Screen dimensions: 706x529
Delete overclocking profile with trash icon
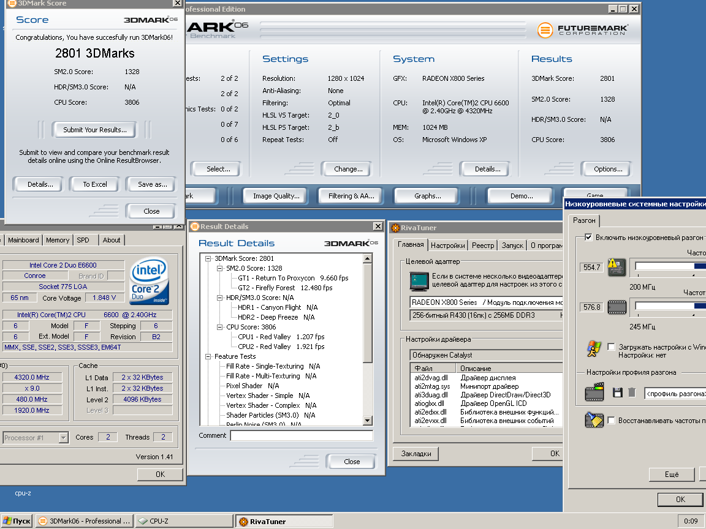tap(632, 392)
